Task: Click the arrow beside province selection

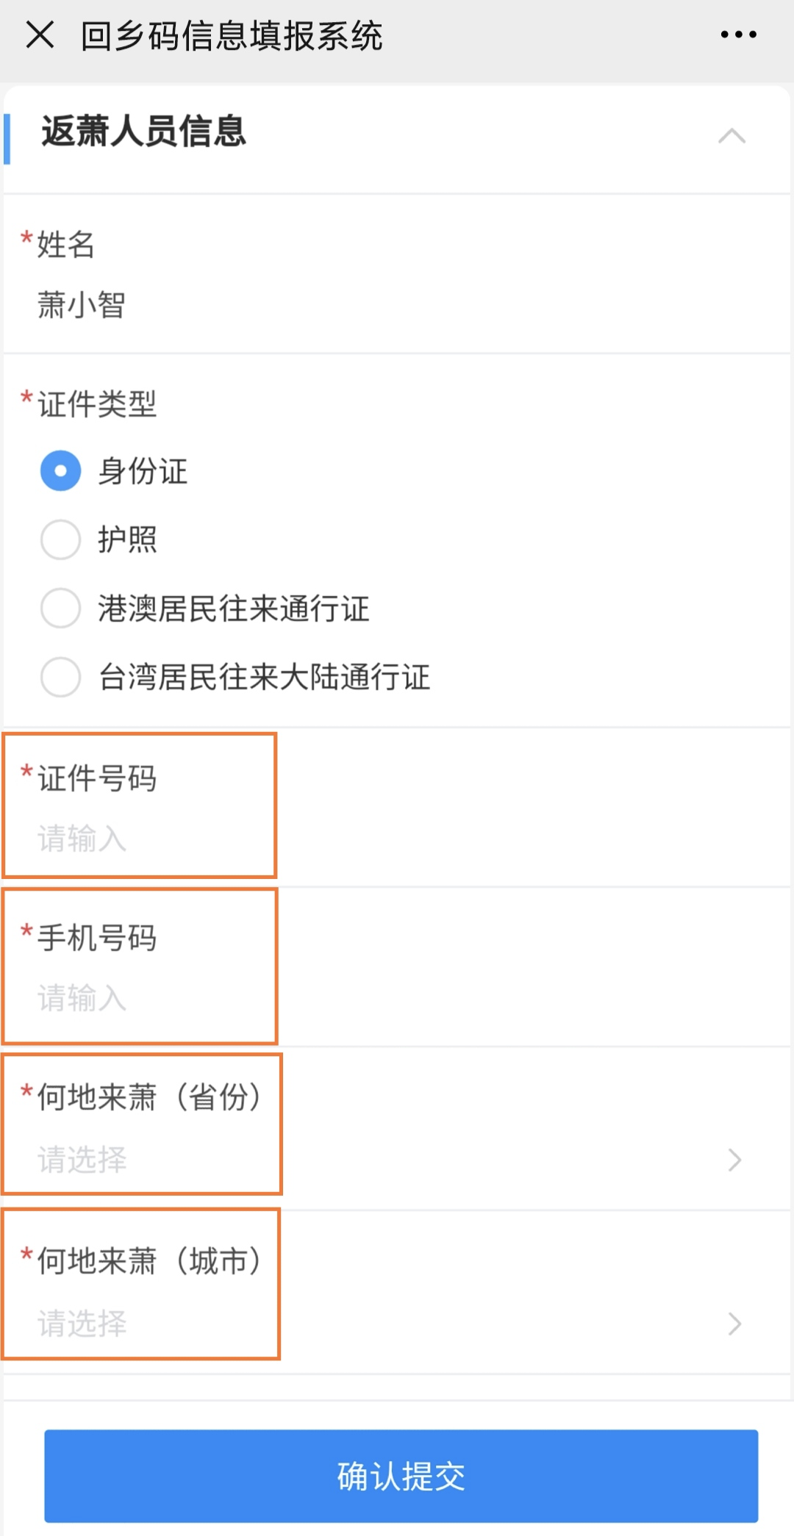Action: coord(734,1160)
